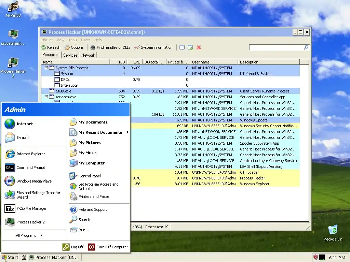Collapse the System Idle Process tree node

pos(46,68)
